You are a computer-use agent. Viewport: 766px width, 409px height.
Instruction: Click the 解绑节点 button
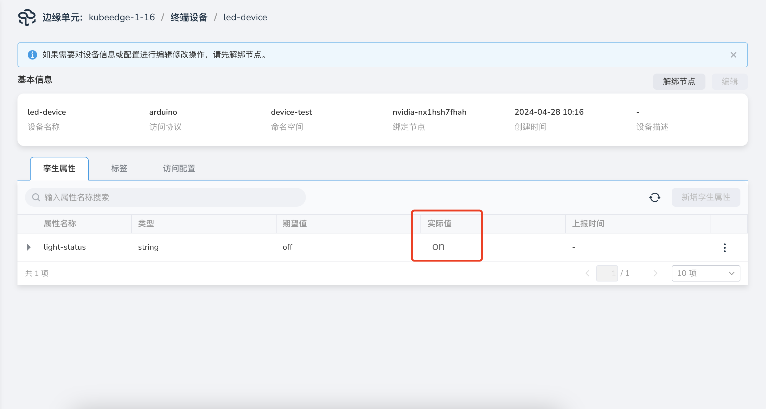[x=679, y=81]
